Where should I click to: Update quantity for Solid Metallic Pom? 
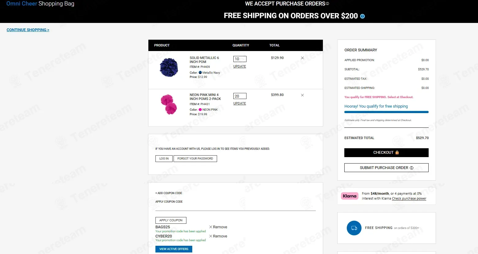click(239, 67)
